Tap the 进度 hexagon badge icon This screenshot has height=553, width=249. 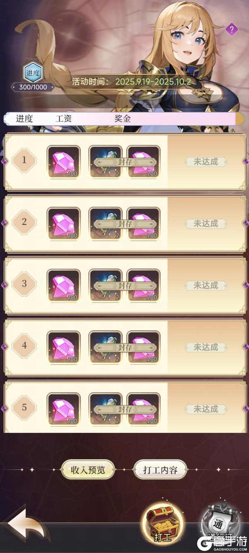[x=33, y=73]
